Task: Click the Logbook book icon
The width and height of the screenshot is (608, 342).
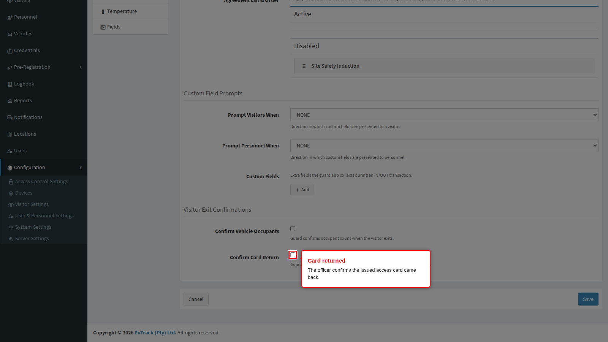Action: [10, 84]
